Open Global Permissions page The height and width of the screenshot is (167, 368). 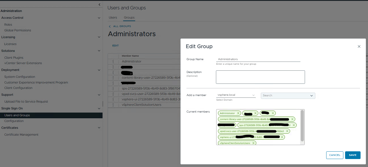(x=18, y=30)
